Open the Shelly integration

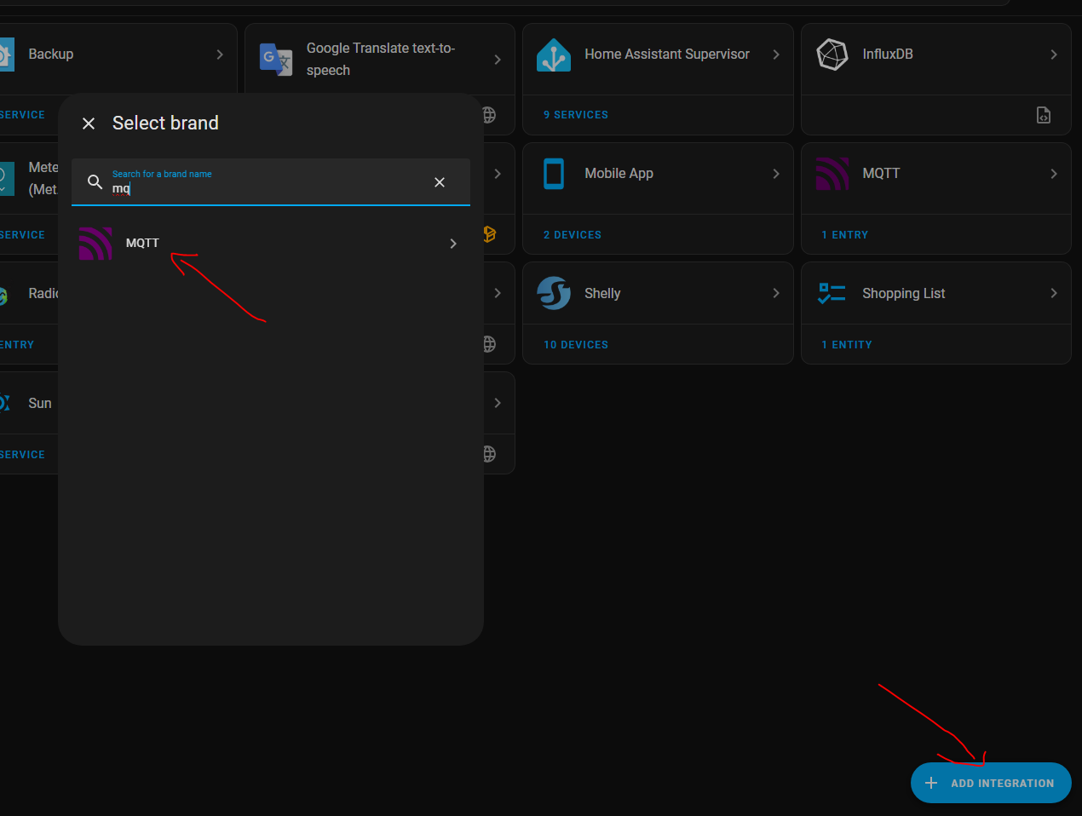pyautogui.click(x=602, y=293)
